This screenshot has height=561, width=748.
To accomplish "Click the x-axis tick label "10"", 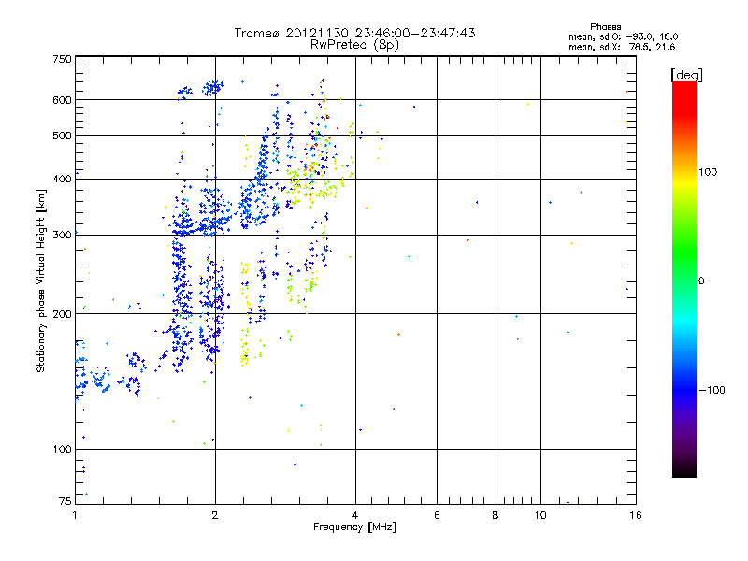I will [x=540, y=515].
